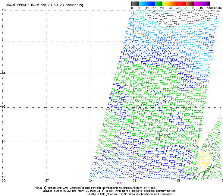
Task: Click the title text 'ASCAT 25KM NOAA Winds 20160123 descending'
Action: click(44, 5)
